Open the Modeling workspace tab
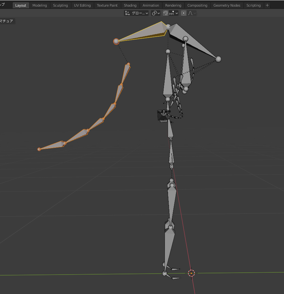Viewport: 284px width, 294px height. click(x=39, y=5)
